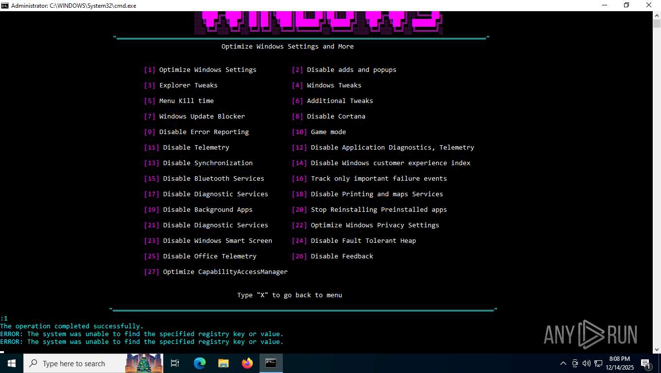Click "Disable Windows Smart Screen" option

tap(217, 241)
